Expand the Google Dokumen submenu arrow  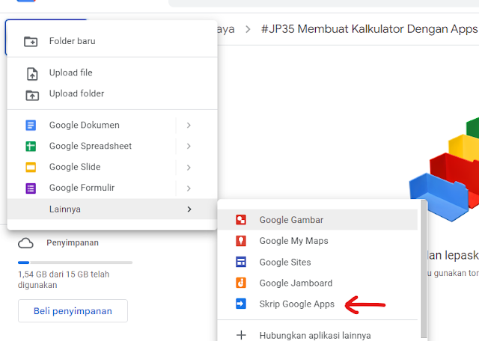[x=189, y=125]
